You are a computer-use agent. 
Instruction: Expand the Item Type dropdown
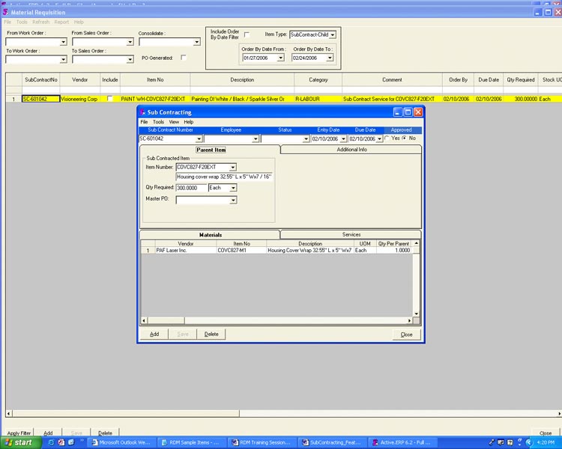pyautogui.click(x=332, y=34)
